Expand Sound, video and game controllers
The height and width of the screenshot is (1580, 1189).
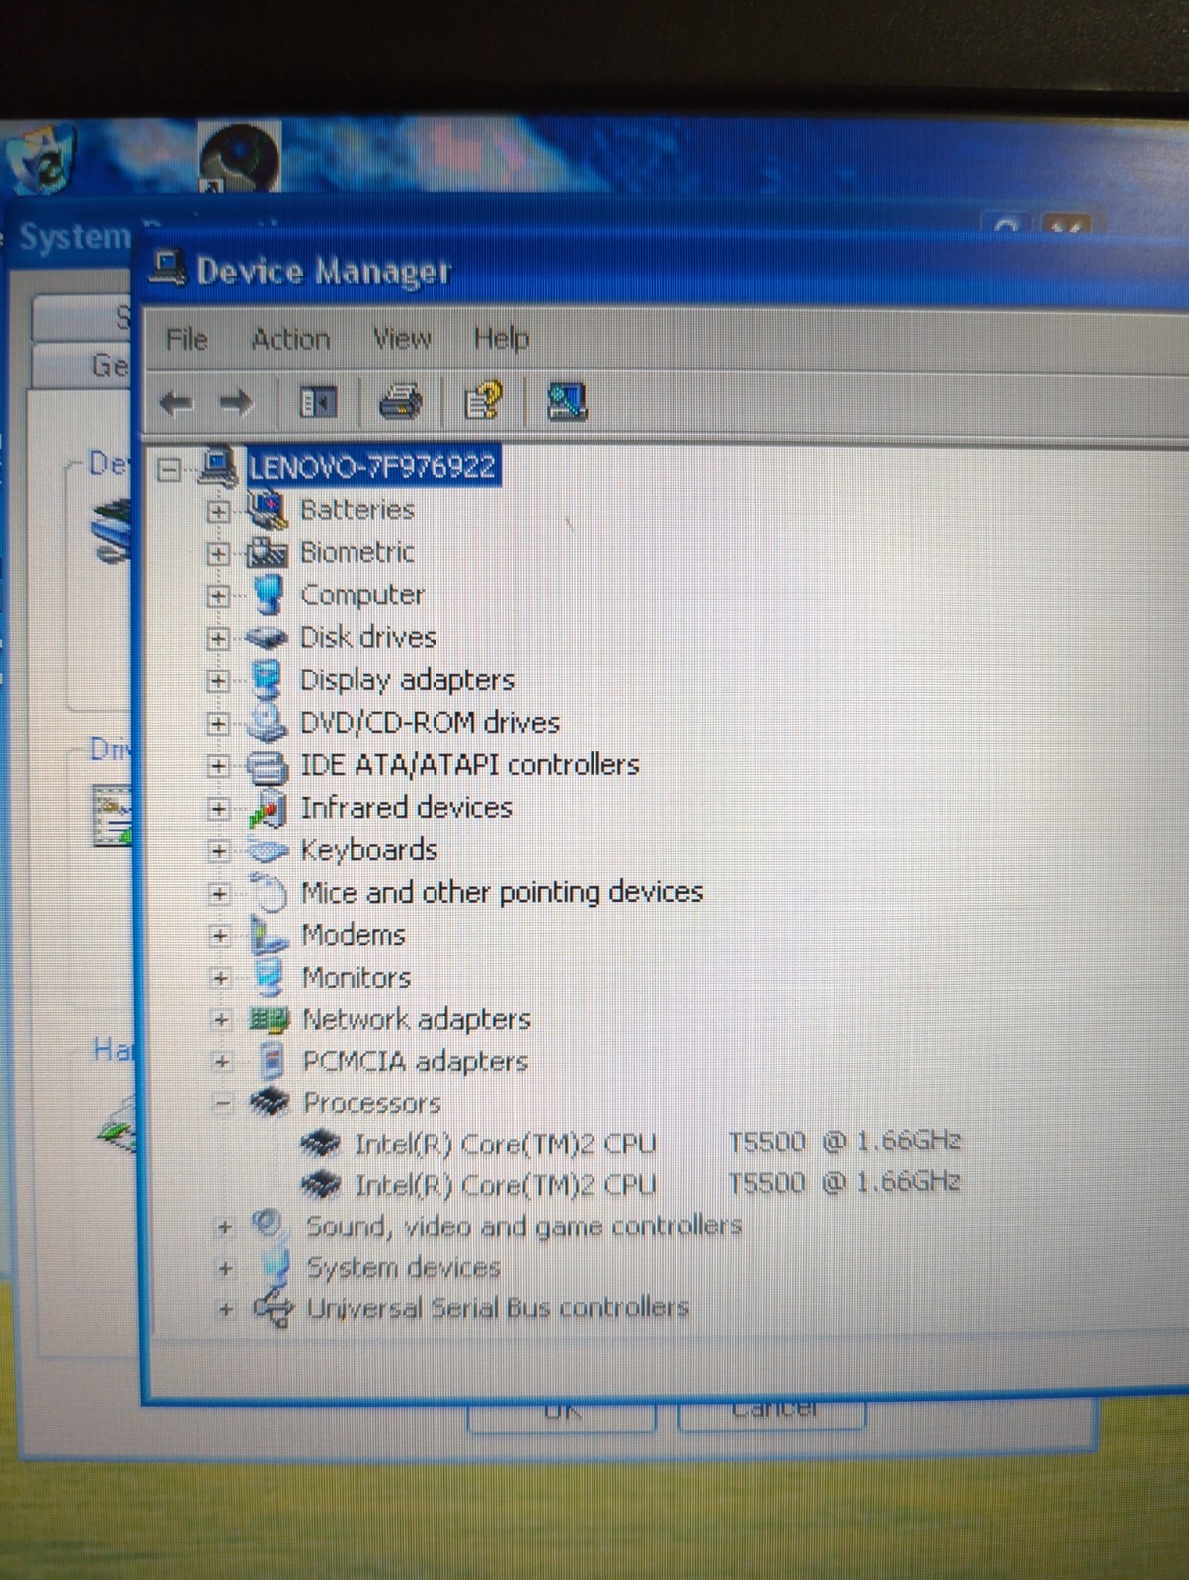(x=225, y=1228)
